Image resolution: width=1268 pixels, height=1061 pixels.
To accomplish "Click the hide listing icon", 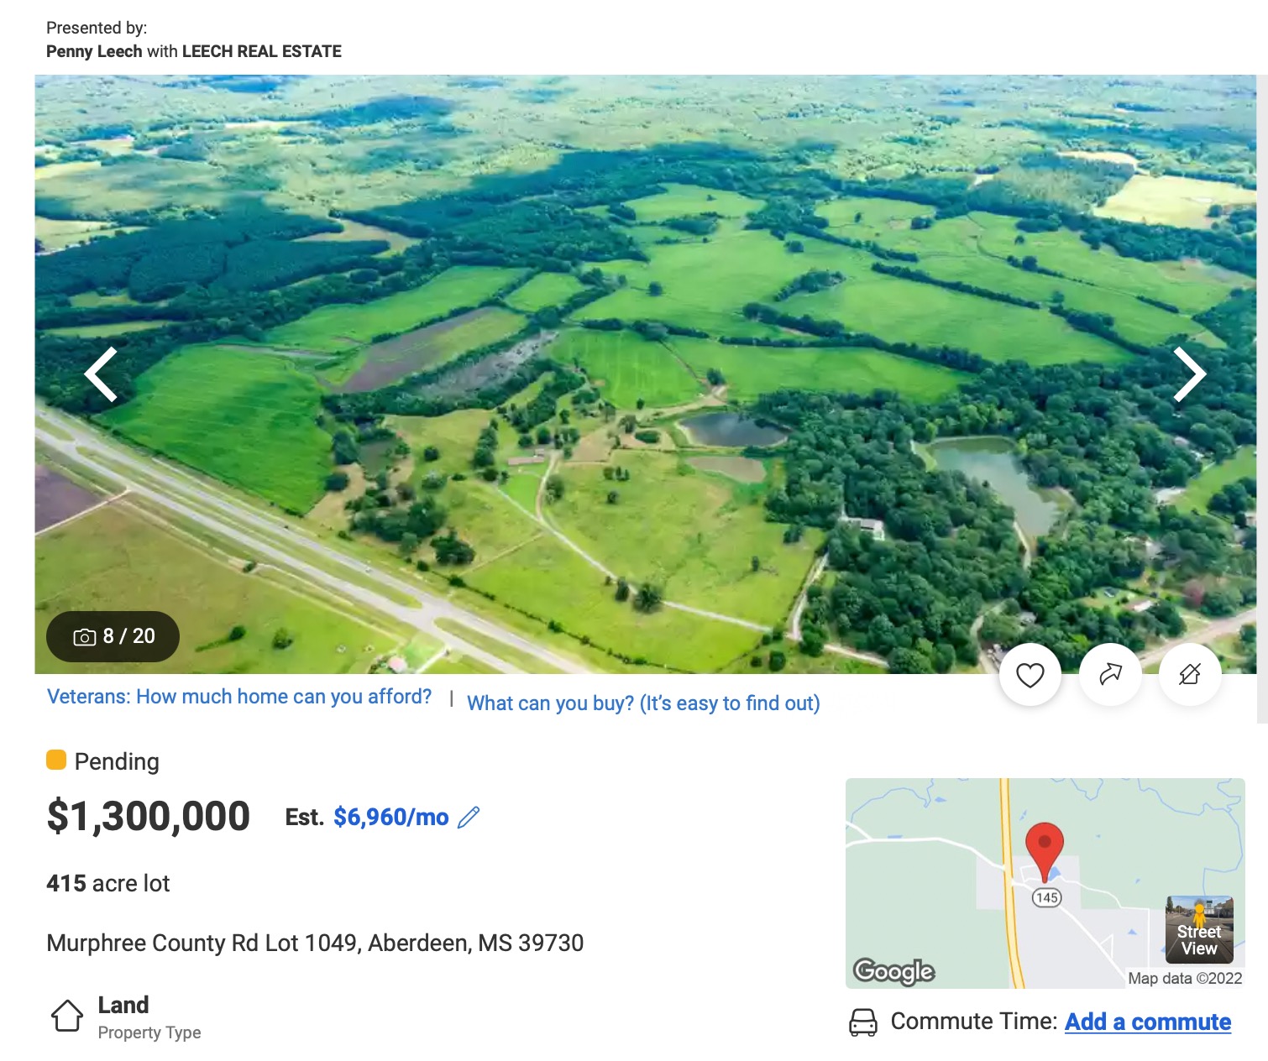I will click(x=1189, y=675).
